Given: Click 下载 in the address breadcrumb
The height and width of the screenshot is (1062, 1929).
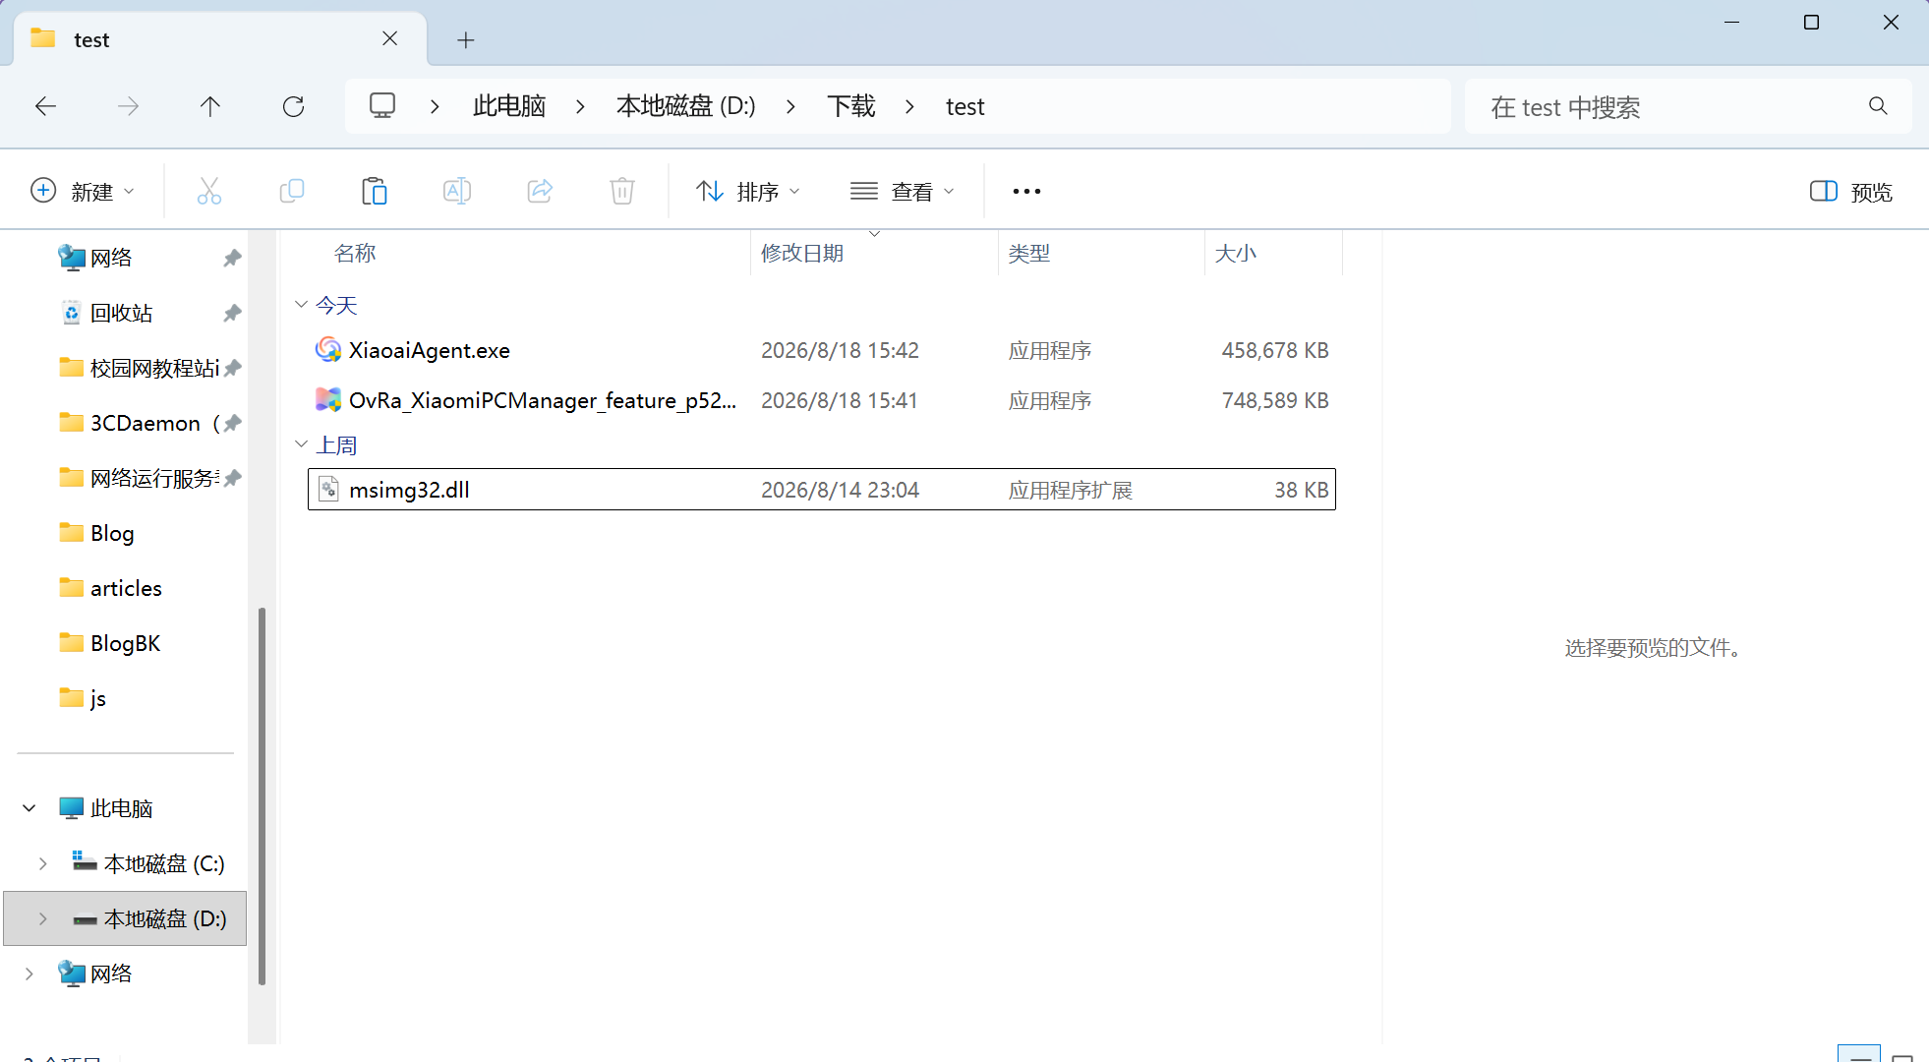Looking at the screenshot, I should coord(851,106).
